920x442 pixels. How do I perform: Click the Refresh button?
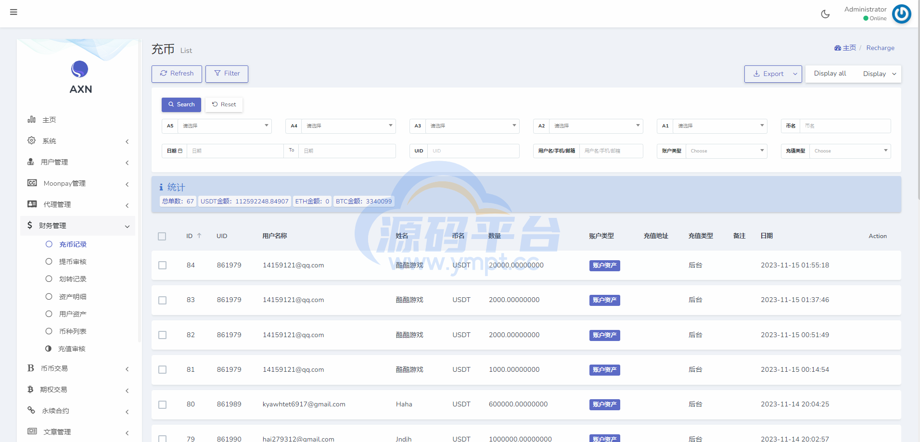(x=177, y=74)
